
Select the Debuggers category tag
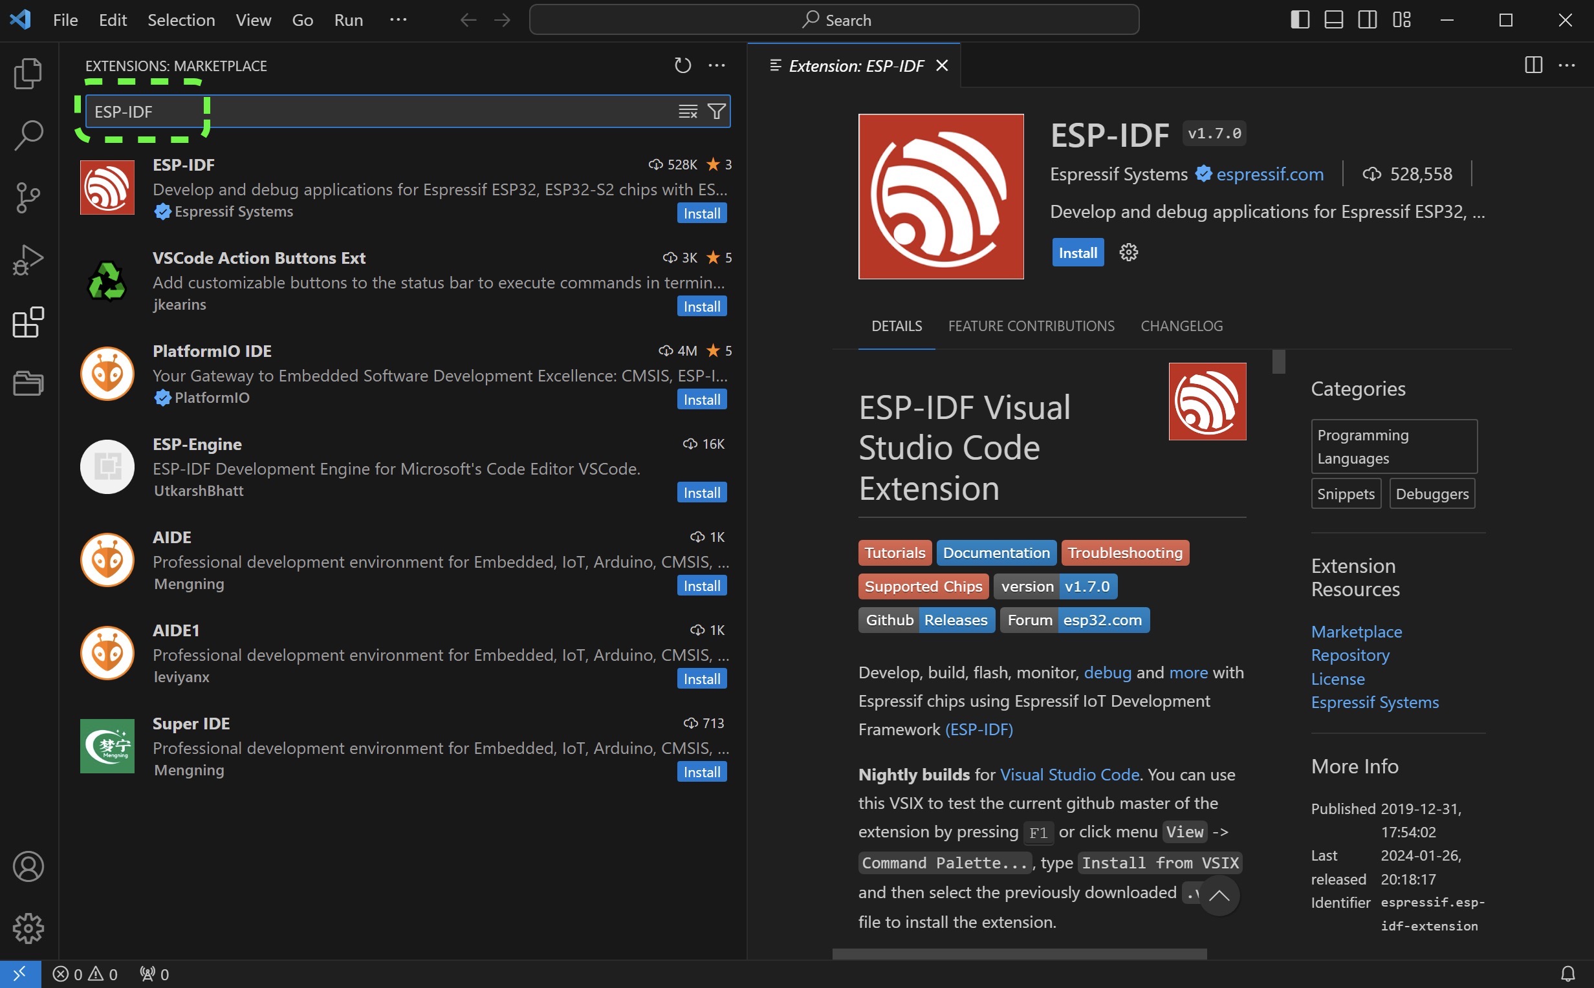point(1431,494)
